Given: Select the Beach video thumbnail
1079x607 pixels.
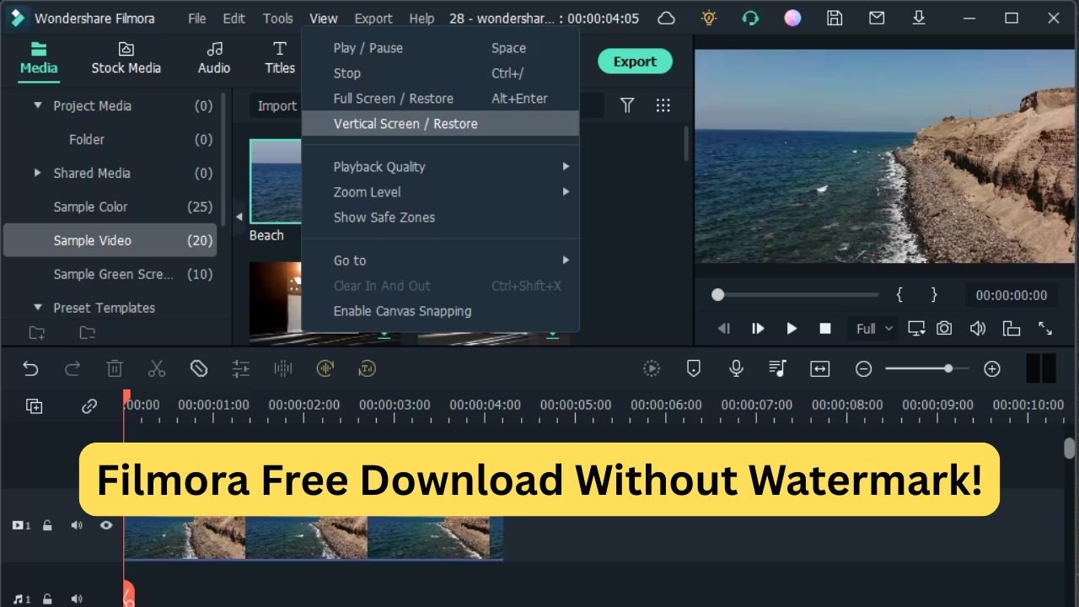Looking at the screenshot, I should 274,181.
